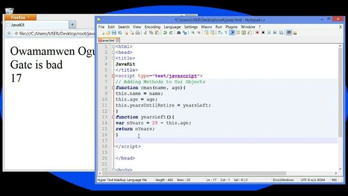This screenshot has height=196, width=348.
Task: Click the X beside the menu bar to close the document
Action: coord(340,27)
